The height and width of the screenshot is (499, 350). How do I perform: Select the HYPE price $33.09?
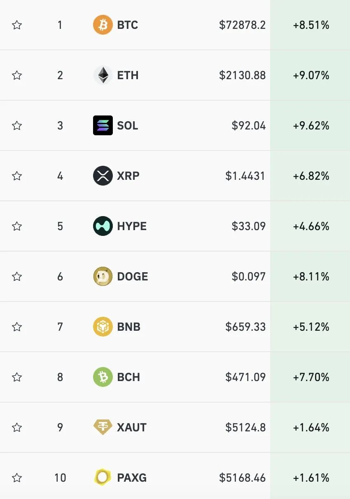pyautogui.click(x=248, y=226)
